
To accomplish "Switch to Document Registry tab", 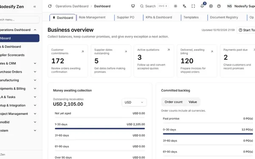I will [224, 17].
